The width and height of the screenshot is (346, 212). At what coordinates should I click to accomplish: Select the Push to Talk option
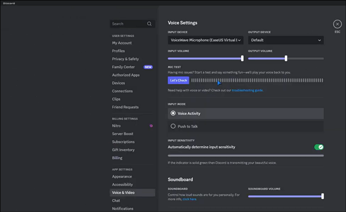[x=173, y=126]
